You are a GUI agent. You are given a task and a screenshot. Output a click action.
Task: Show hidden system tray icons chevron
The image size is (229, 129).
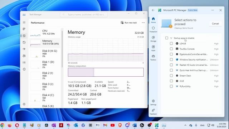pos(185,125)
